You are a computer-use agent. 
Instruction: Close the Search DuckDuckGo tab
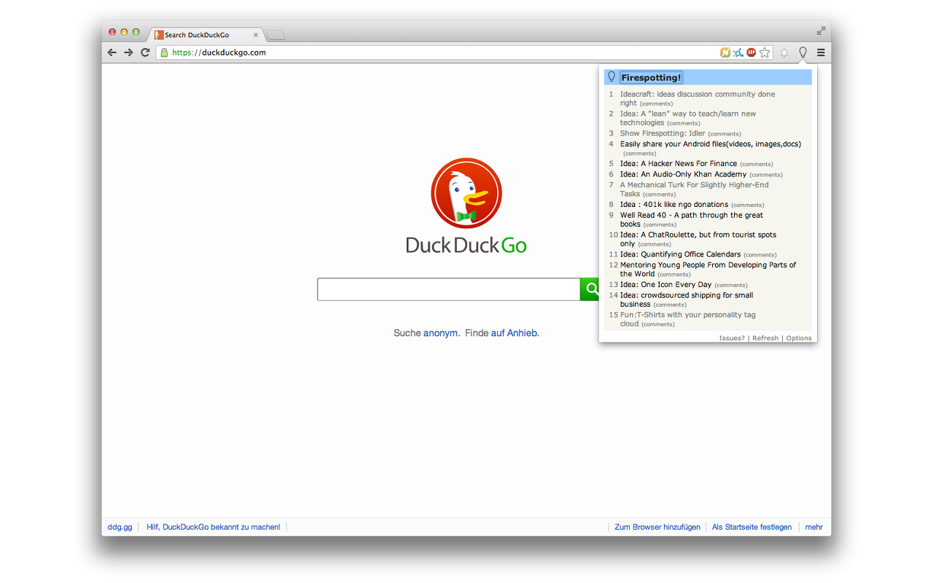point(256,35)
